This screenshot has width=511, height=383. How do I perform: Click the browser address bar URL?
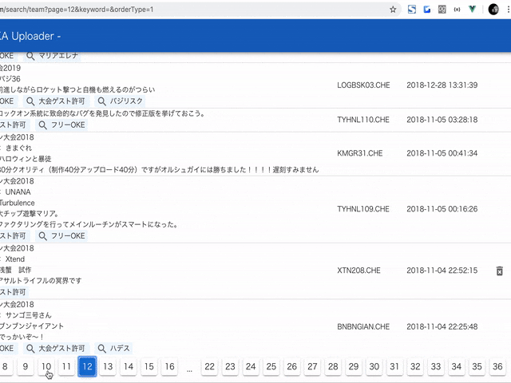coord(77,10)
